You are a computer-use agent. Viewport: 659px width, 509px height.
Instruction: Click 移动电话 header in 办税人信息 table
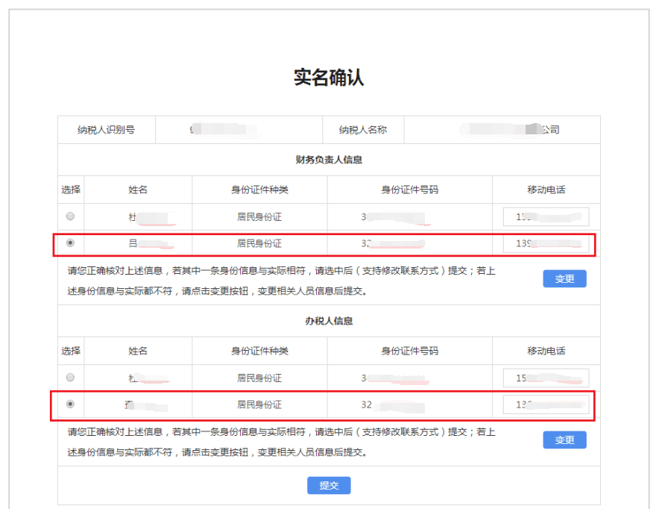[546, 351]
